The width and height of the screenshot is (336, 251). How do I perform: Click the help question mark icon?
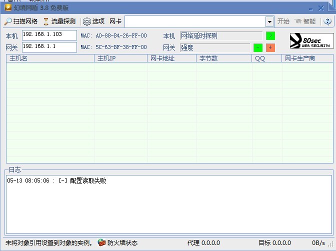[x=327, y=21]
